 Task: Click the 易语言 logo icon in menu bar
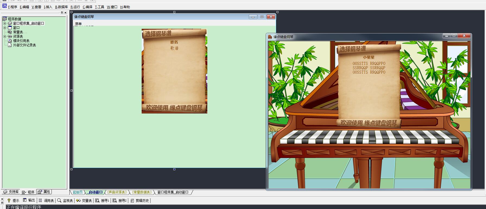[4, 6]
